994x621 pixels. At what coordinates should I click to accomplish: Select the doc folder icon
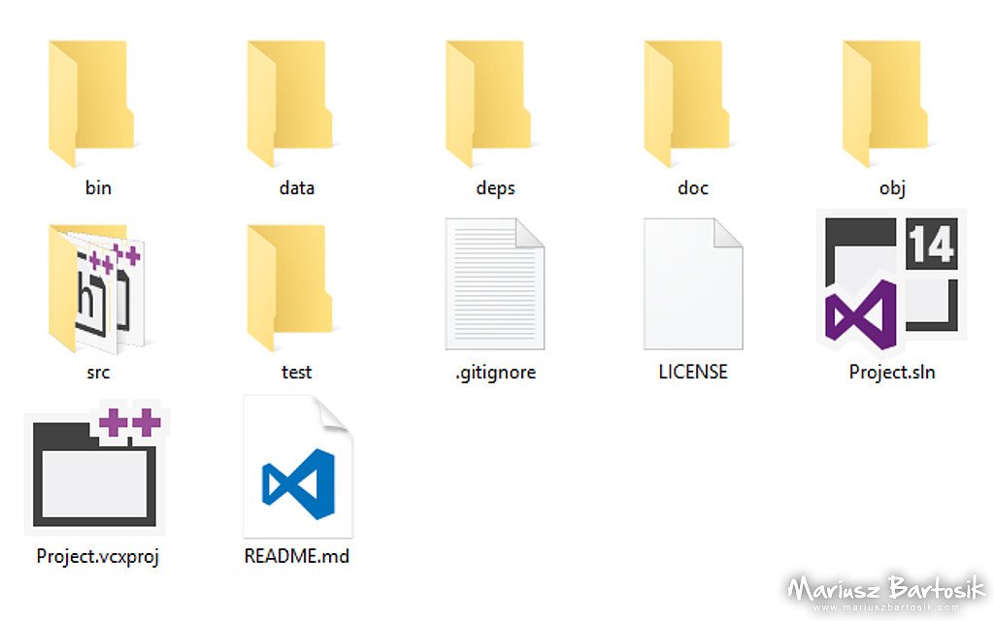[686, 103]
